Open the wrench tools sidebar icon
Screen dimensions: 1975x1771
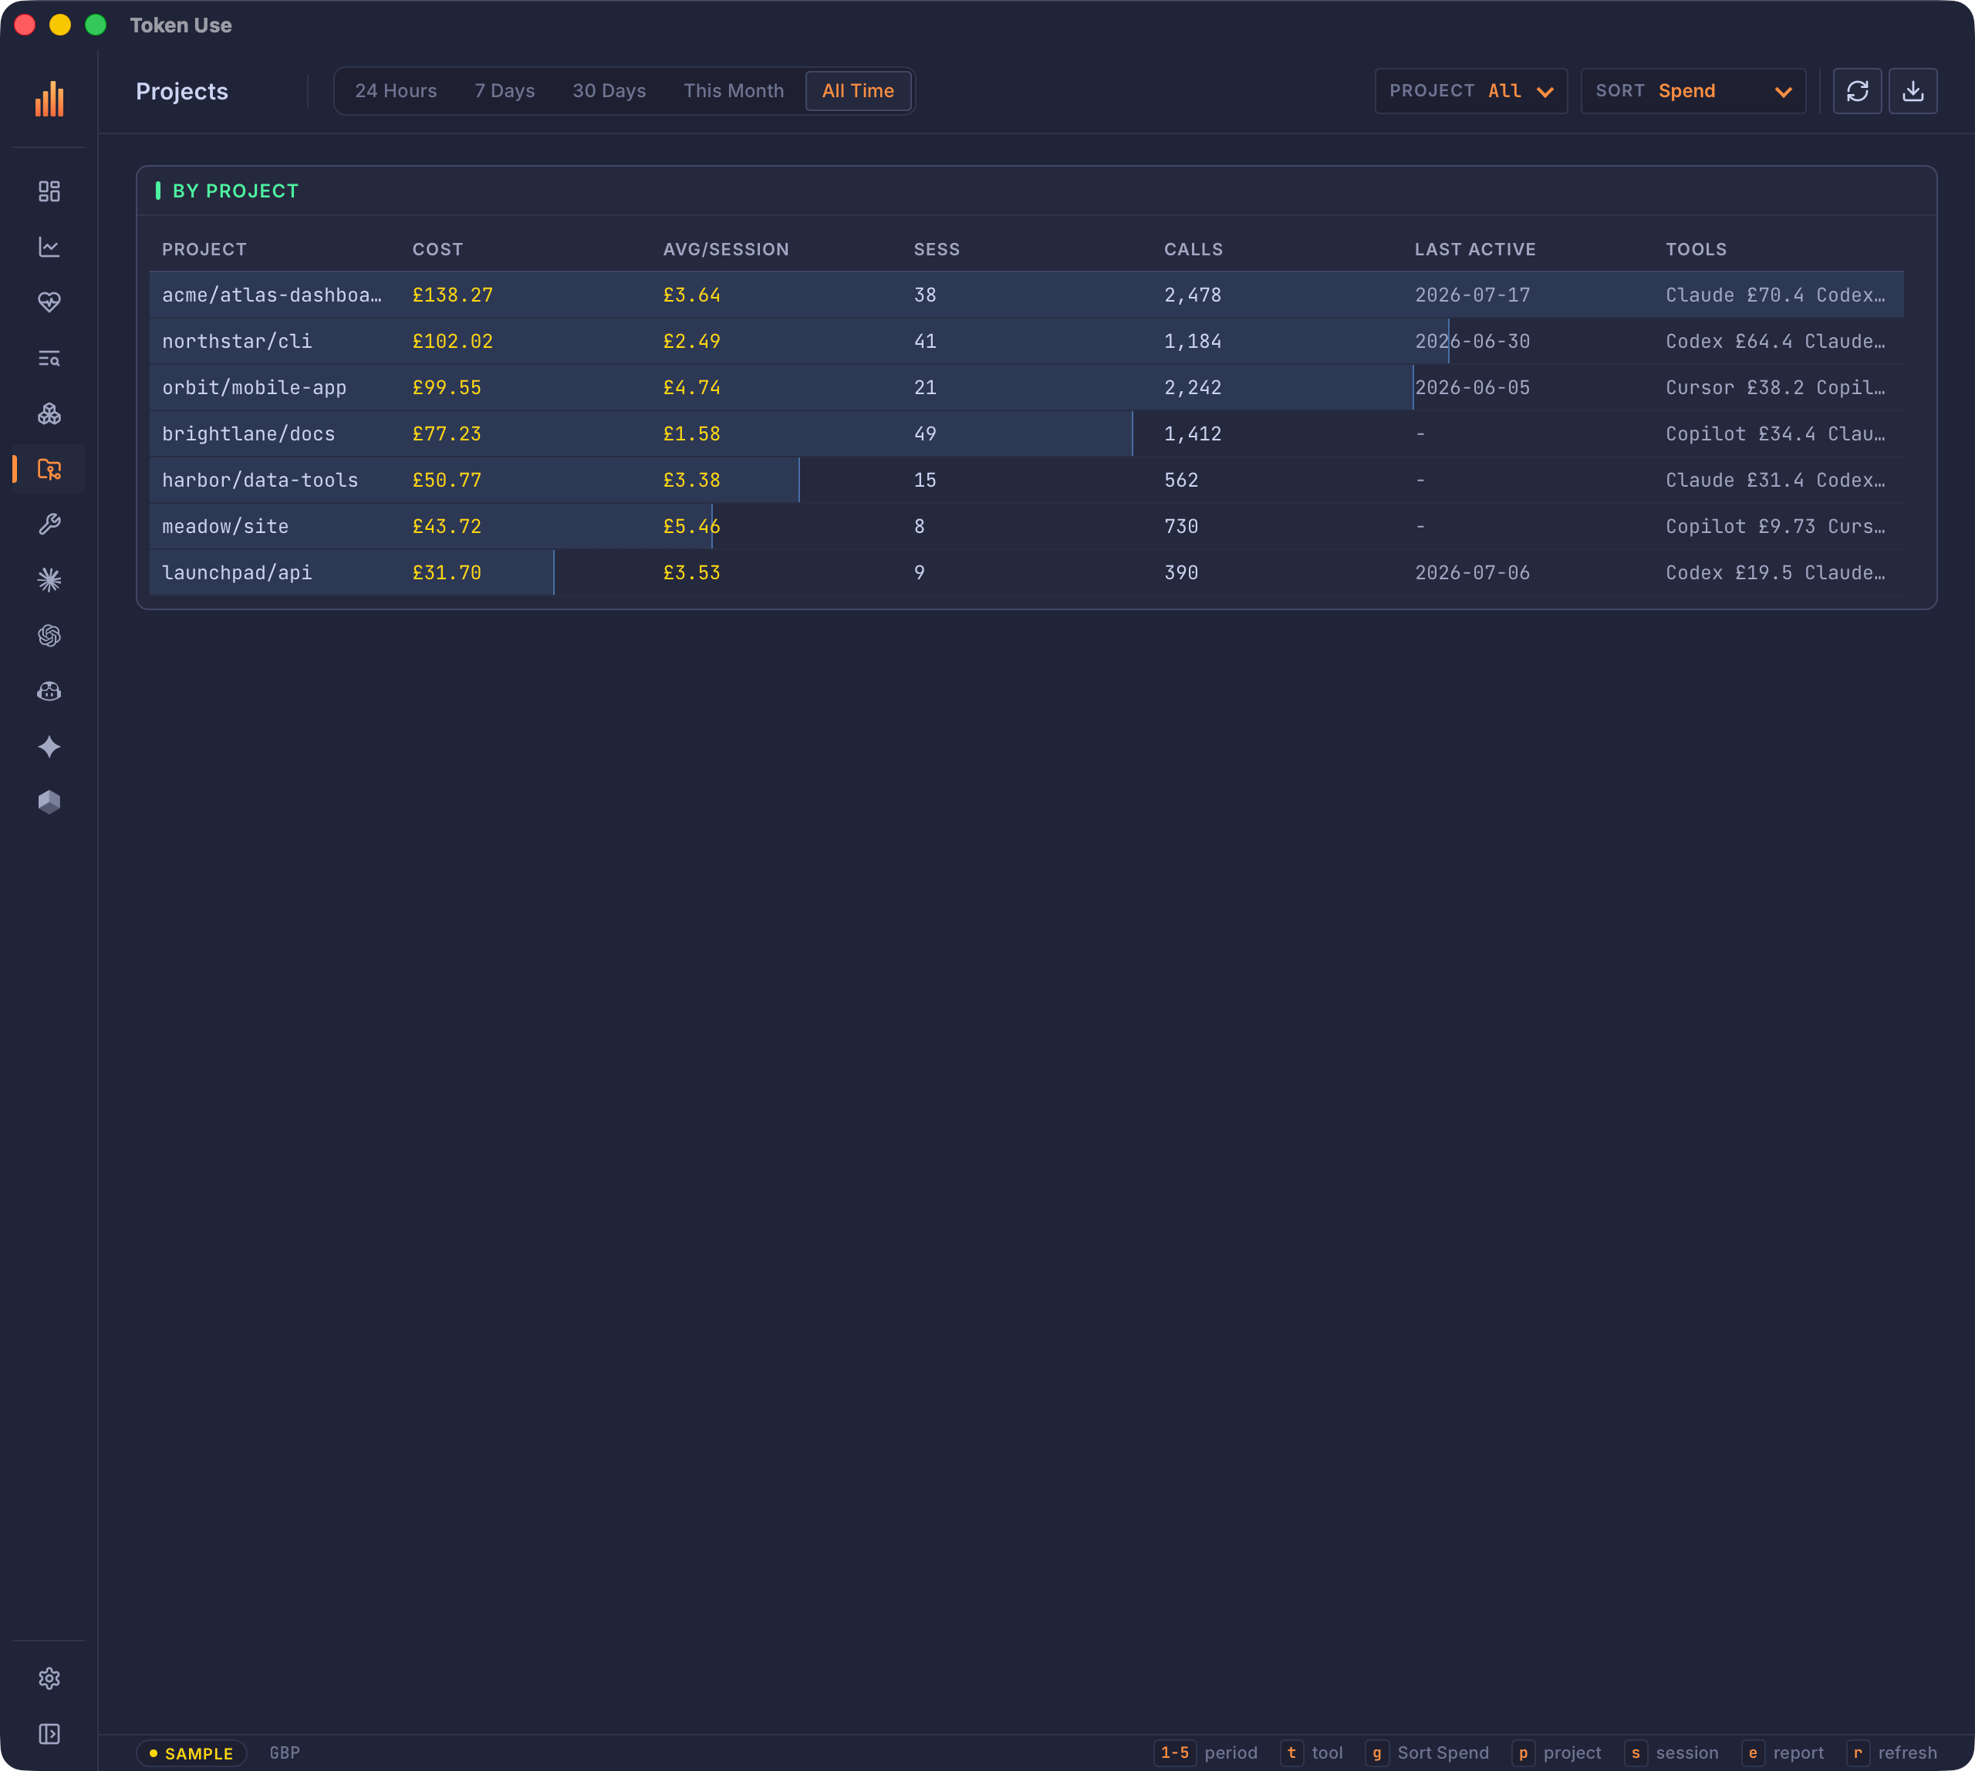[49, 525]
